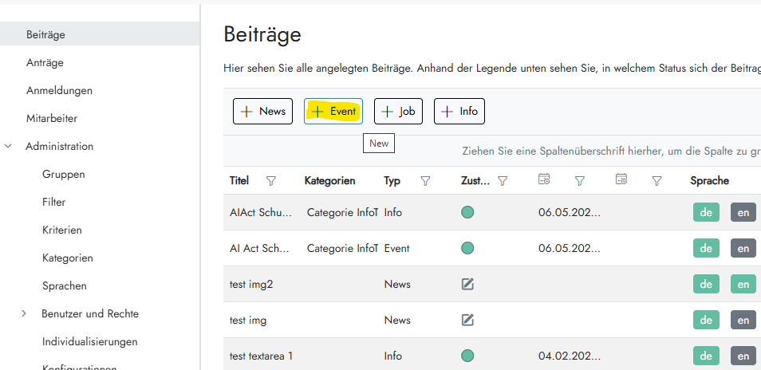Click the draft edit icon in test img2 row
The width and height of the screenshot is (761, 370).
tap(467, 284)
